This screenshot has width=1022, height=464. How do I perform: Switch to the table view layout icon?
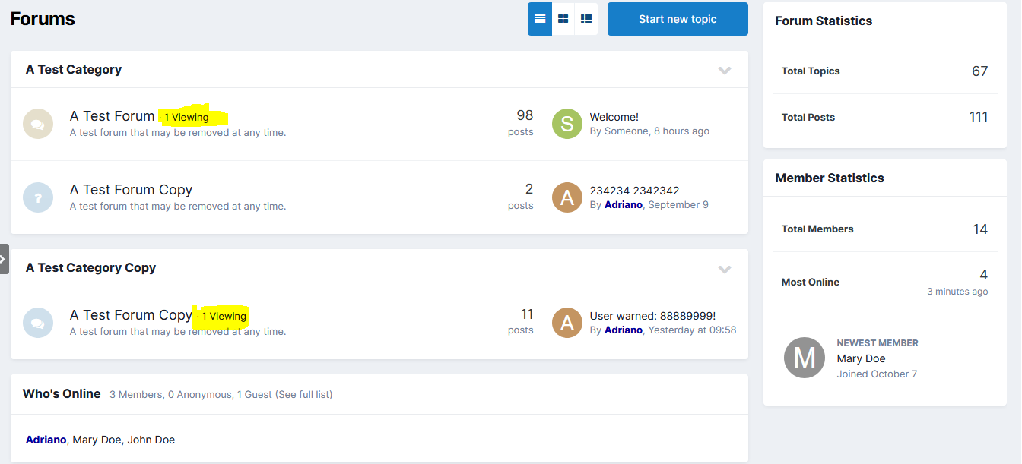click(540, 19)
